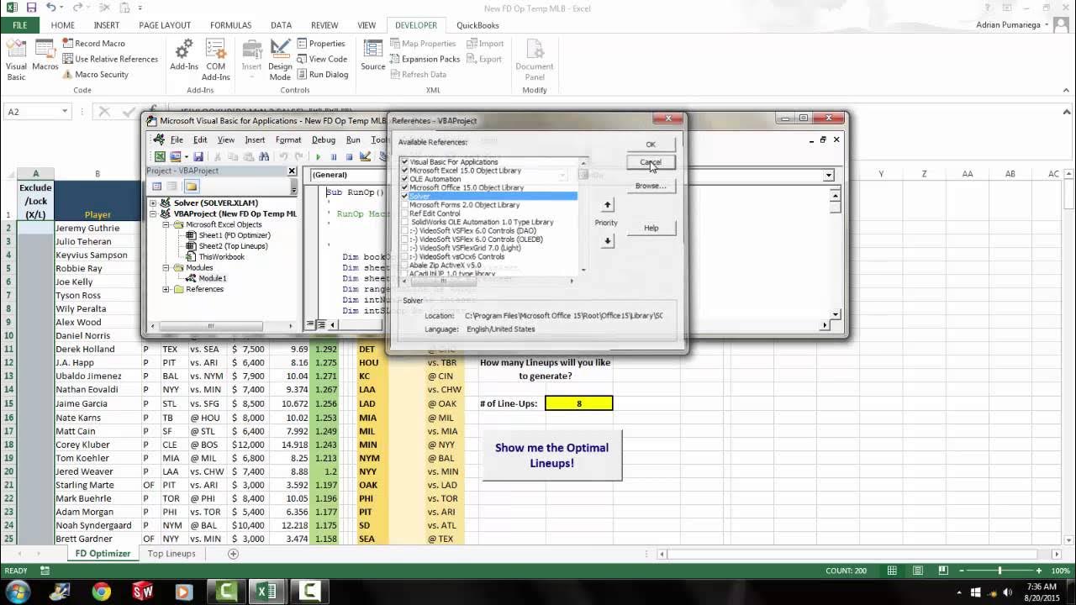Click Record Macro in Code group
Viewport: 1076px width, 605px height.
[x=92, y=44]
